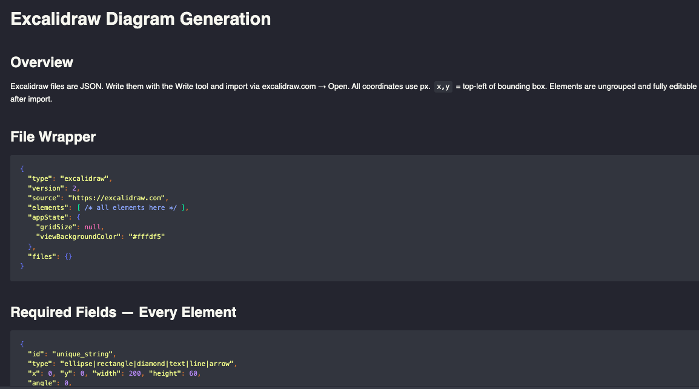Click the "files": {} line

[x=50, y=256]
